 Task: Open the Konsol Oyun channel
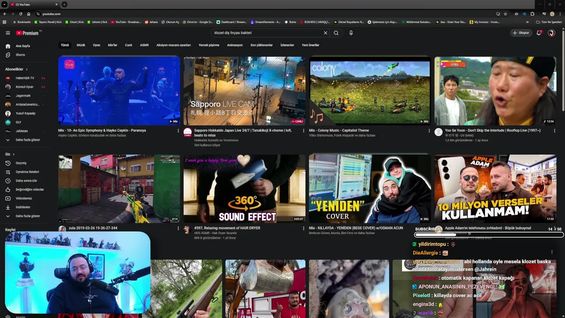coord(25,87)
